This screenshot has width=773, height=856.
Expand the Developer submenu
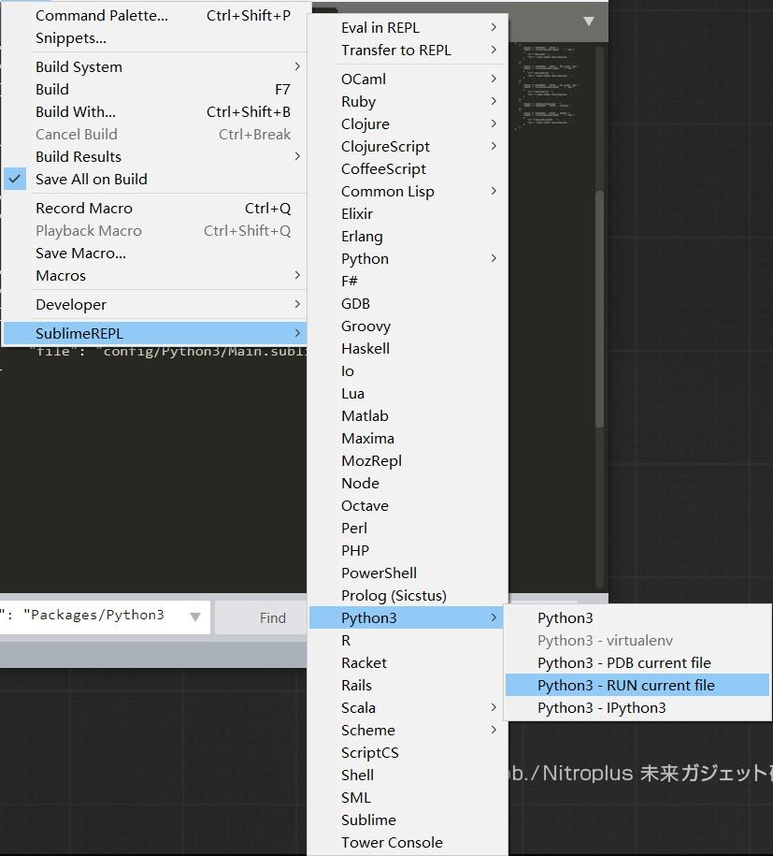click(x=72, y=304)
